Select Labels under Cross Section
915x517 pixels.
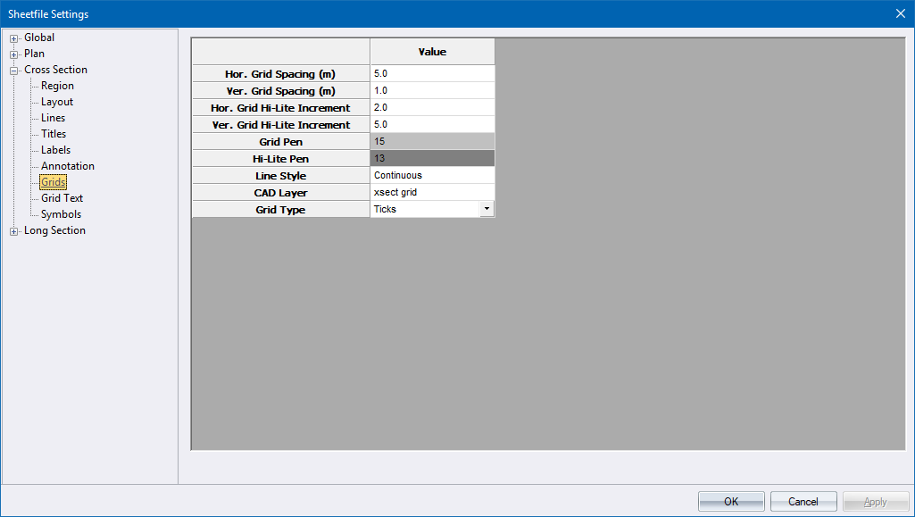point(55,150)
